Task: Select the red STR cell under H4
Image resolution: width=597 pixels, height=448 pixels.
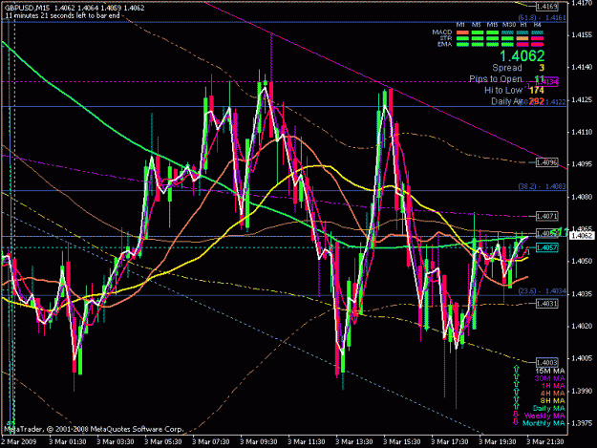Action: (537, 38)
